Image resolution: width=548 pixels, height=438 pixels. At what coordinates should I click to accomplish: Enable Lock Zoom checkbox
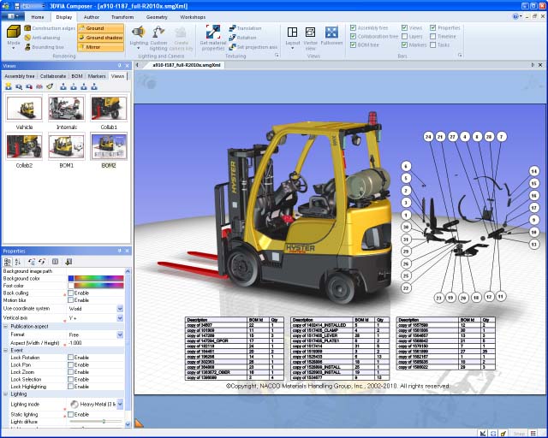[70, 372]
